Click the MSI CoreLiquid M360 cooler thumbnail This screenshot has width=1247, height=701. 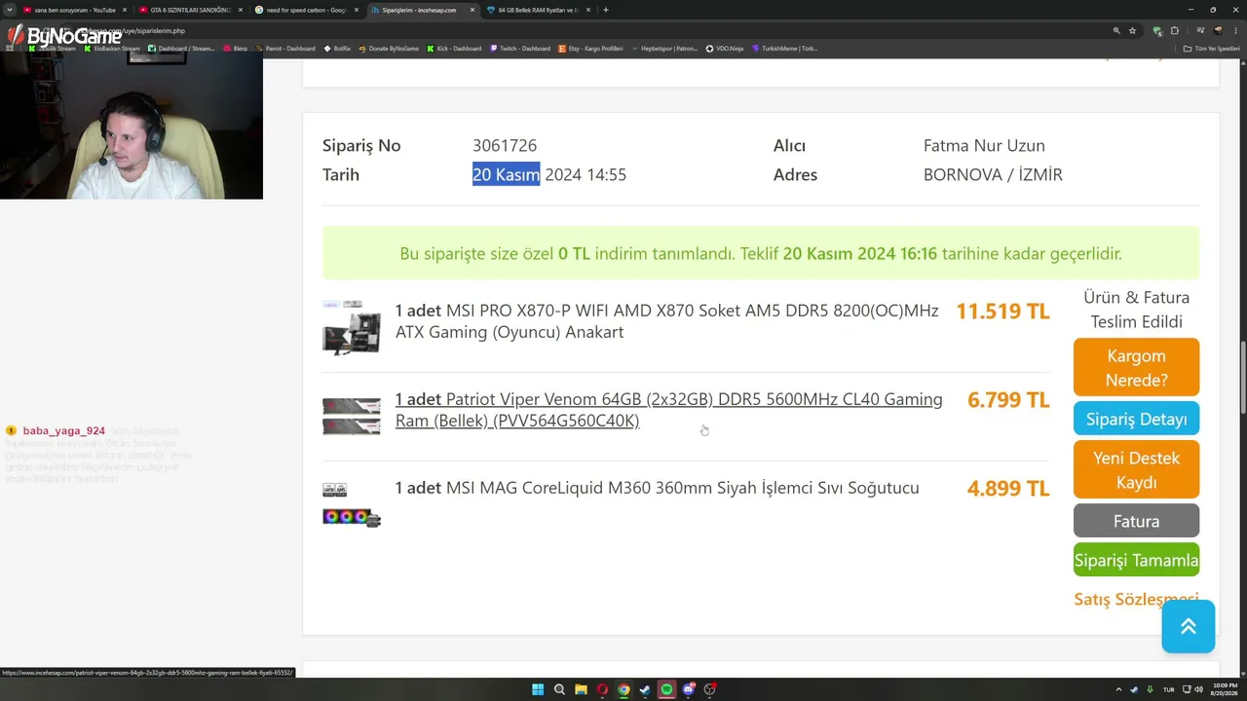(x=352, y=505)
